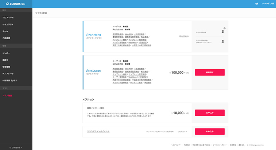Open the クラウドサインペイメント link

[x=98, y=131]
